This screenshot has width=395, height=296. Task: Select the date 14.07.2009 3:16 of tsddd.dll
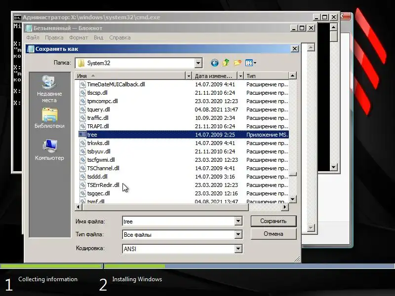pos(215,177)
